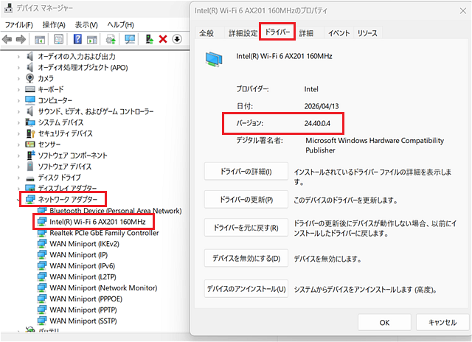Click the printer toolbar icon
Image resolution: width=472 pixels, height=342 pixels.
point(111,39)
